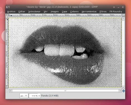Click the vertical scrollbar up arrow
Image resolution: width=131 pixels, height=105 pixels.
[123, 19]
